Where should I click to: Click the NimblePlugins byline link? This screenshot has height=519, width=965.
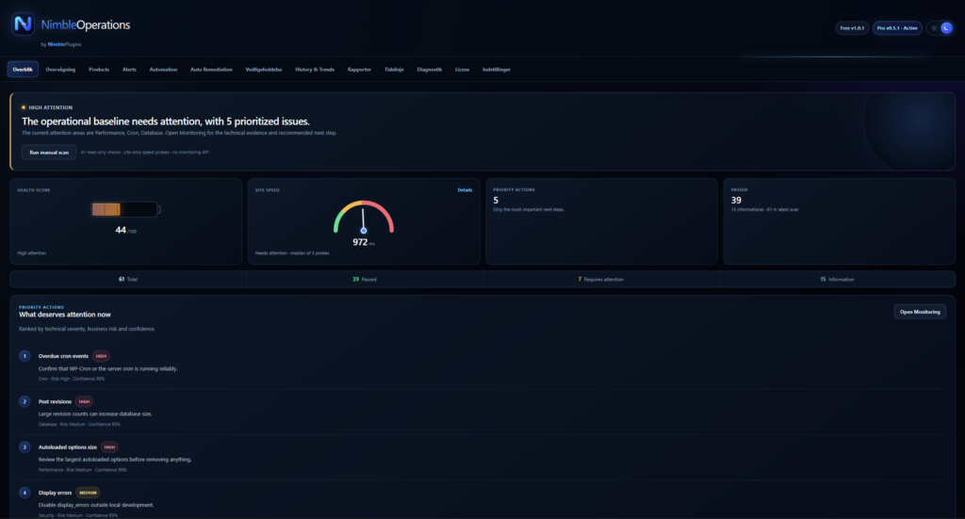coord(65,44)
